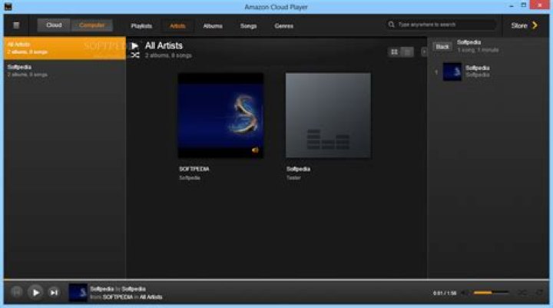Click the Amazon app icon in title bar
This screenshot has height=308, width=553.
click(x=8, y=6)
